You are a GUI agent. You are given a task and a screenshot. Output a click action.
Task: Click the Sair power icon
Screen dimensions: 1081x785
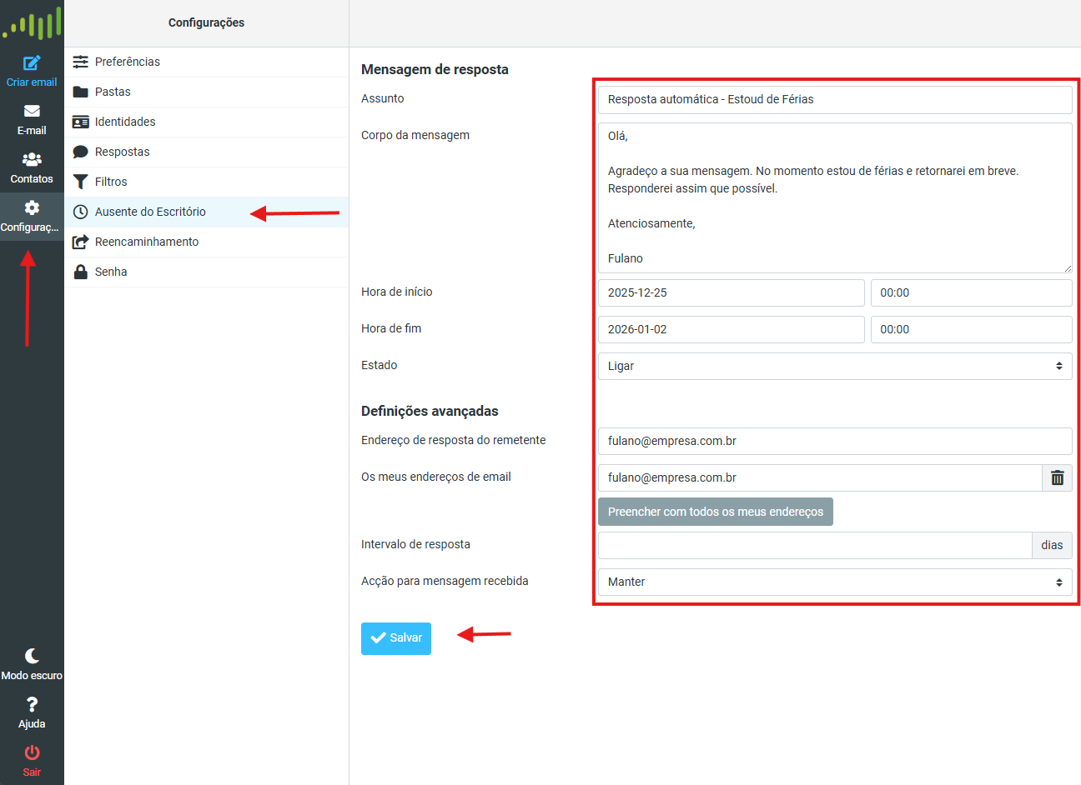pos(32,753)
